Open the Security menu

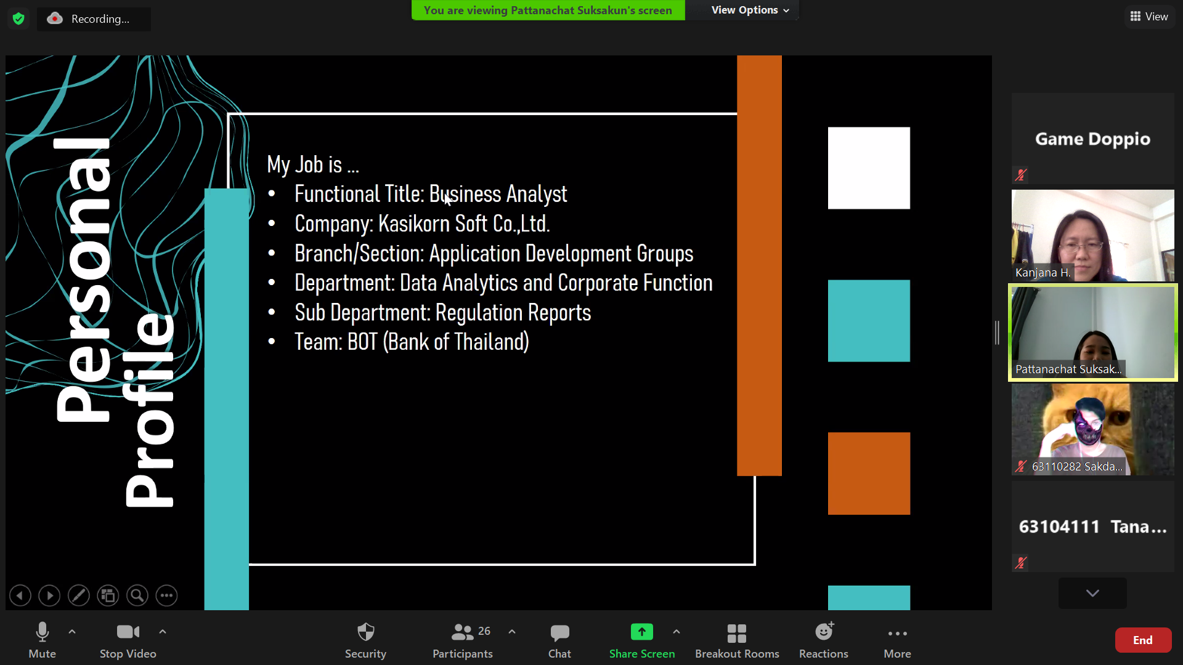coord(365,640)
